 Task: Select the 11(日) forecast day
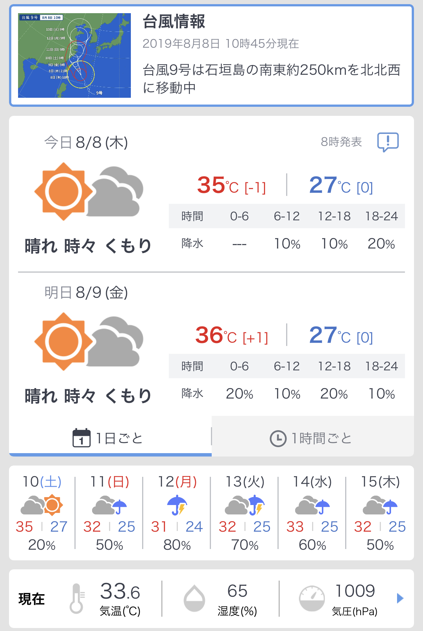point(109,513)
